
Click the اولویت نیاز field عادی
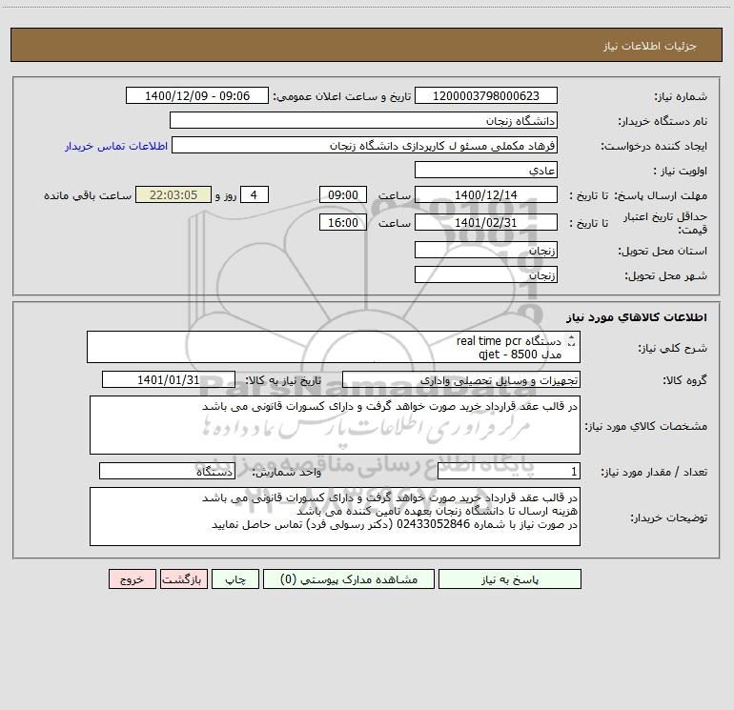click(486, 171)
